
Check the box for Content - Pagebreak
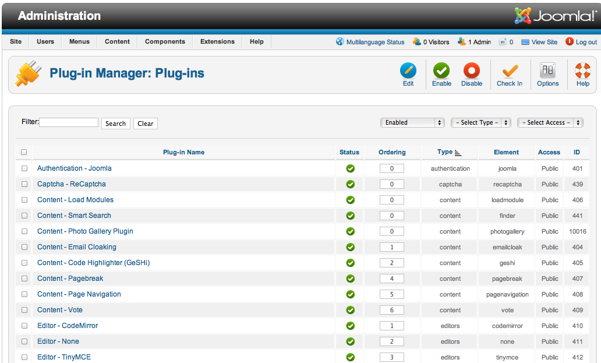click(24, 279)
